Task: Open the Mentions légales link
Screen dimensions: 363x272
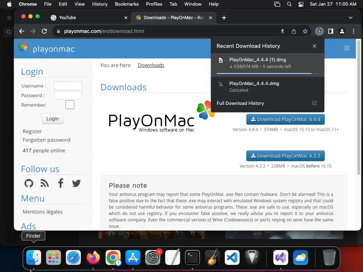Action: (43, 212)
